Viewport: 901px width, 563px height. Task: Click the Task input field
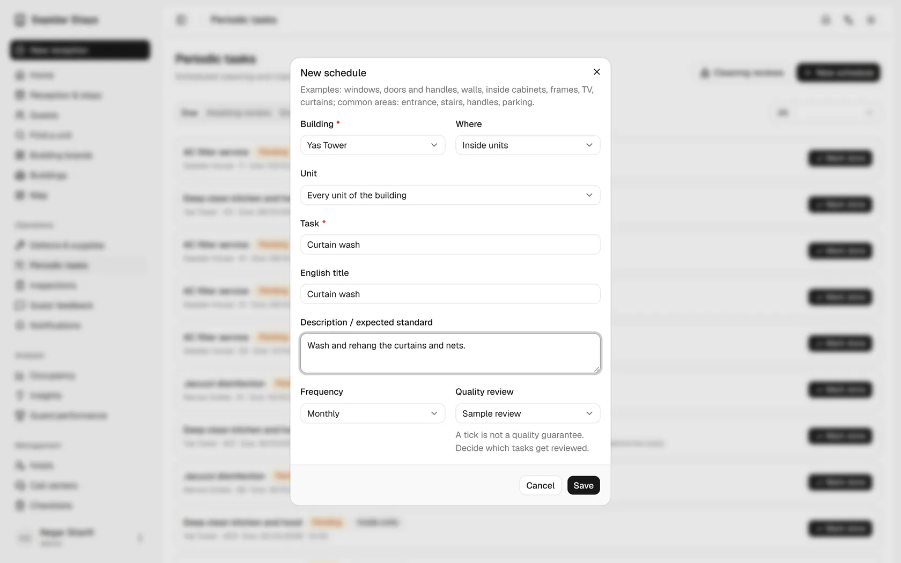(x=450, y=245)
